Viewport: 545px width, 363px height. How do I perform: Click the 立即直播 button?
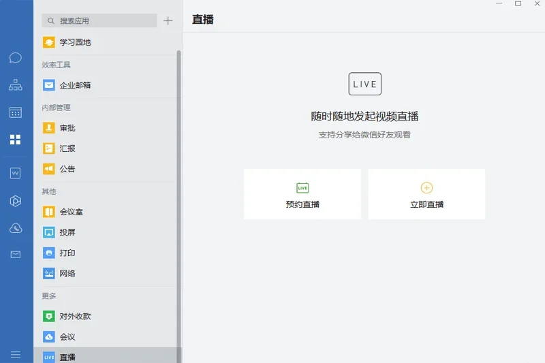click(426, 194)
